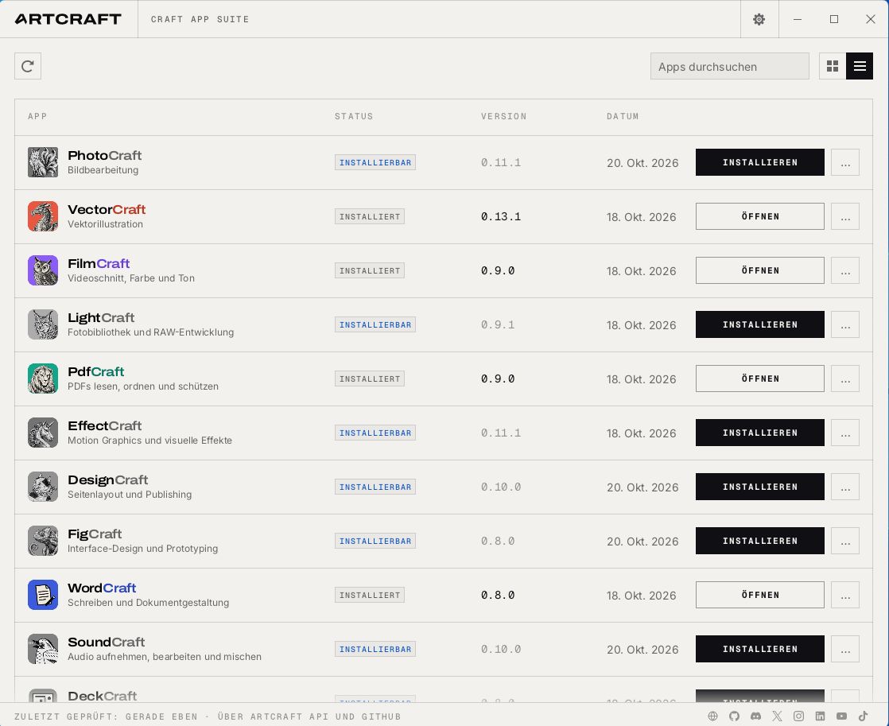Click the Status column header
889x726 pixels.
coord(354,116)
